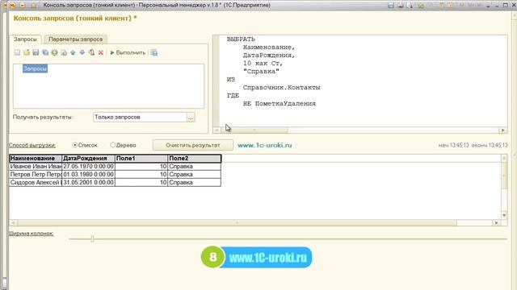This screenshot has width=517, height=290.
Task: Select the Иванов Иван cell
Action: tap(36, 167)
